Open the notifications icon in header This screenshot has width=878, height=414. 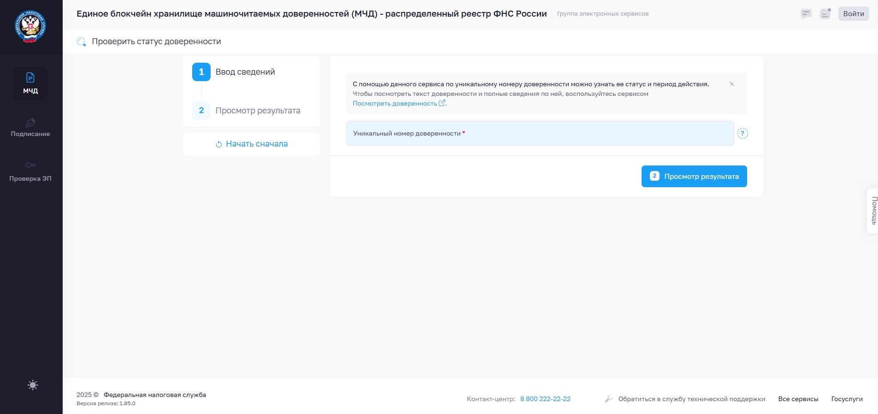coord(825,14)
